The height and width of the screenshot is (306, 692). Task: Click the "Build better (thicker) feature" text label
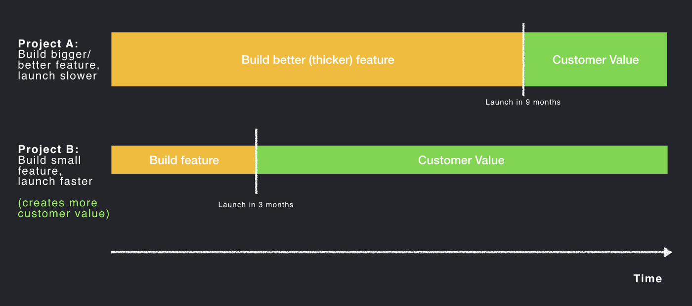point(318,60)
